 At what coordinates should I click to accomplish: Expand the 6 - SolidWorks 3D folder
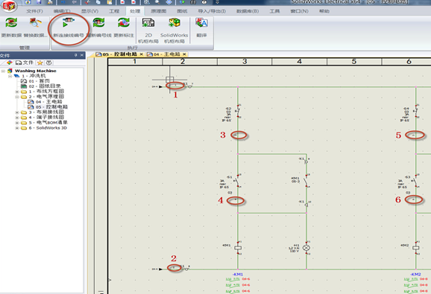(x=17, y=128)
